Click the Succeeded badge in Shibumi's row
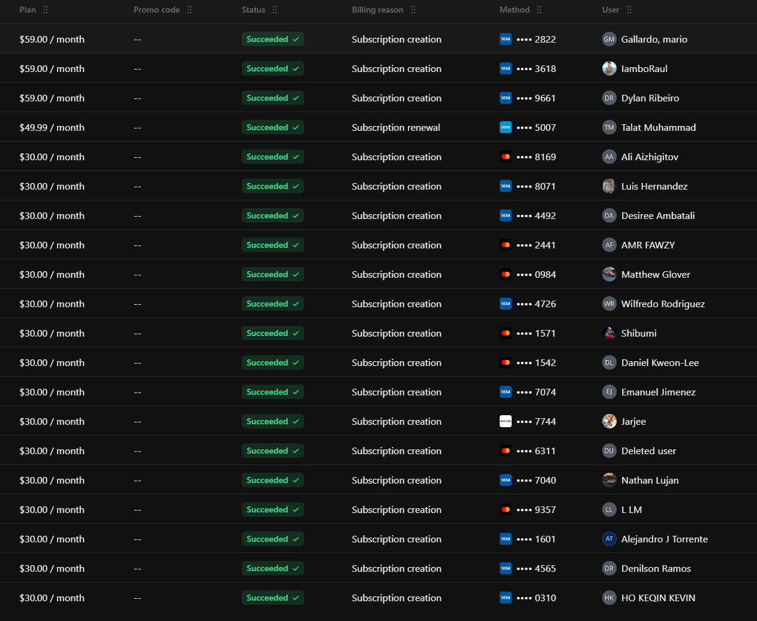The height and width of the screenshot is (621, 757). pyautogui.click(x=272, y=333)
